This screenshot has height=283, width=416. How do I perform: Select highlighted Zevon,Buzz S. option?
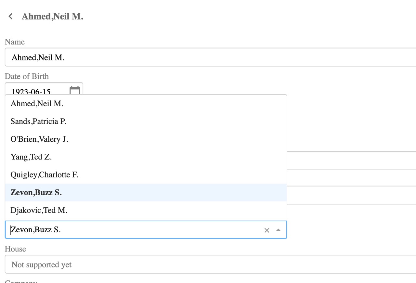point(36,192)
